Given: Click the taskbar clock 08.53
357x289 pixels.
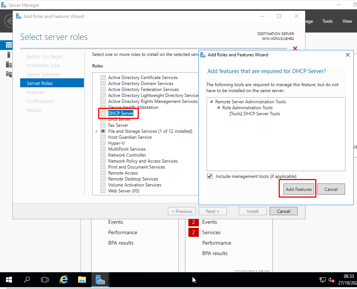Looking at the screenshot, I should pyautogui.click(x=348, y=276).
